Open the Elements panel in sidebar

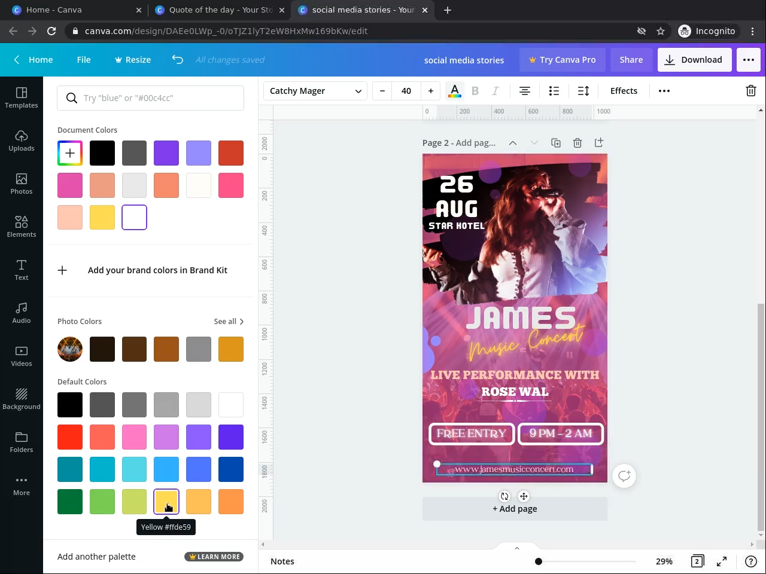click(22, 227)
